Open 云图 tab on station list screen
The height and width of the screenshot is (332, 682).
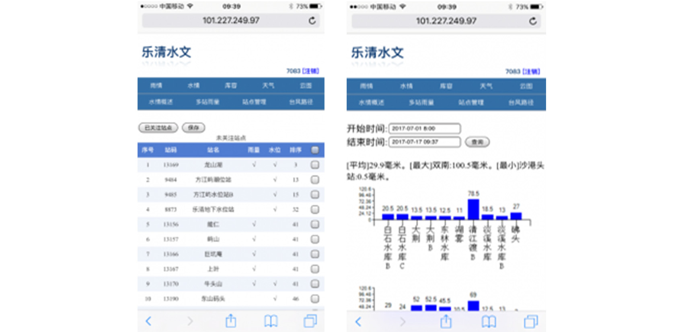tap(306, 85)
